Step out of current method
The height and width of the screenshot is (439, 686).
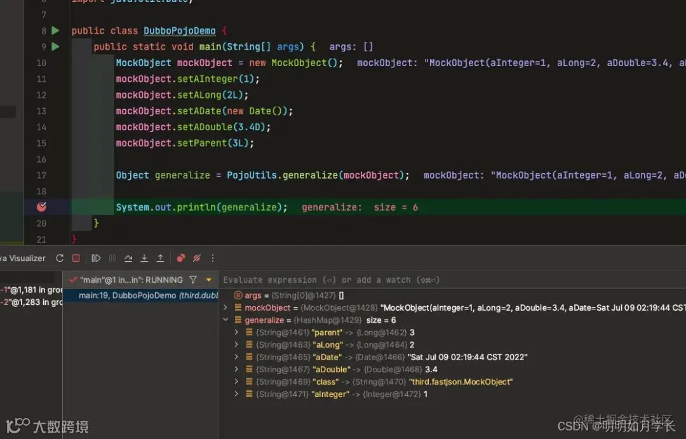[x=161, y=258]
